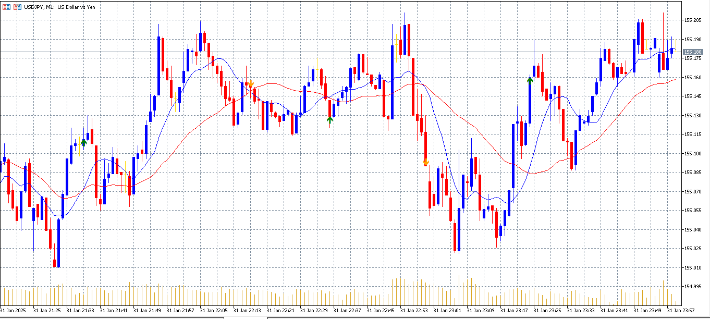Image resolution: width=710 pixels, height=319 pixels.
Task: Select the orange sell arrow near 22:13
Action: point(251,83)
